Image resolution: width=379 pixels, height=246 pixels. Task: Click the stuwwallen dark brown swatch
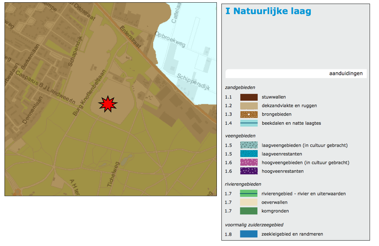coord(248,97)
